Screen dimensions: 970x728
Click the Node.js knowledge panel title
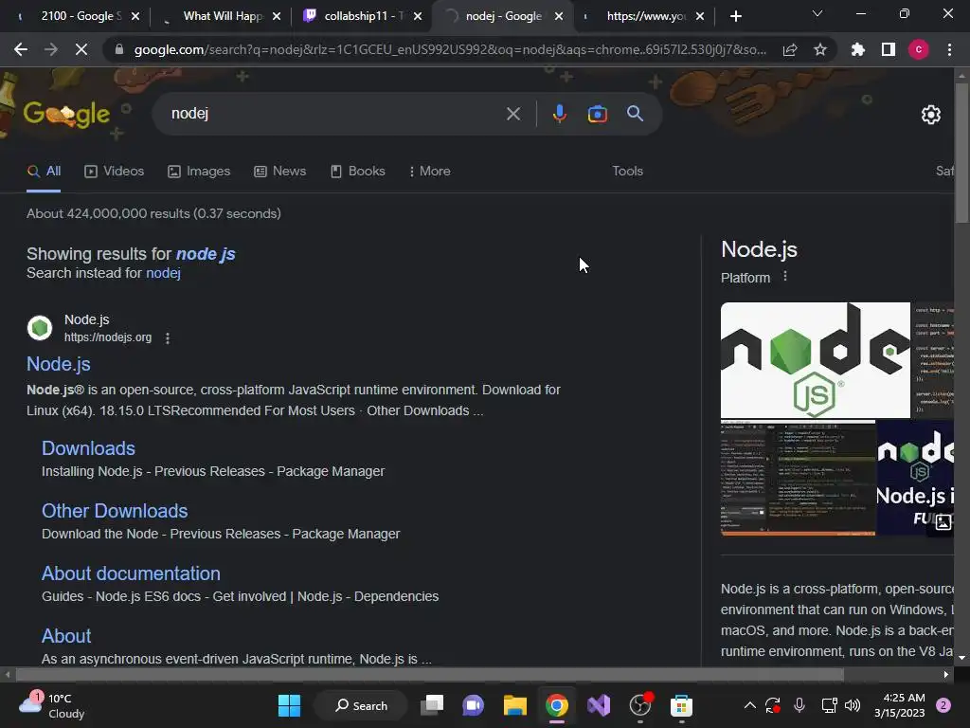[759, 249]
